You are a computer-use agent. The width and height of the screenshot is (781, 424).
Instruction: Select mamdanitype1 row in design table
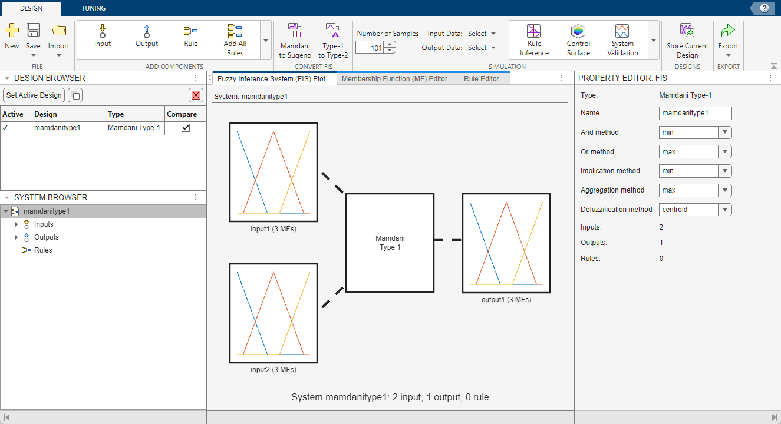coord(103,128)
